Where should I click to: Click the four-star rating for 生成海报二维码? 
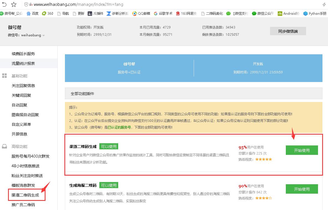[264, 198]
